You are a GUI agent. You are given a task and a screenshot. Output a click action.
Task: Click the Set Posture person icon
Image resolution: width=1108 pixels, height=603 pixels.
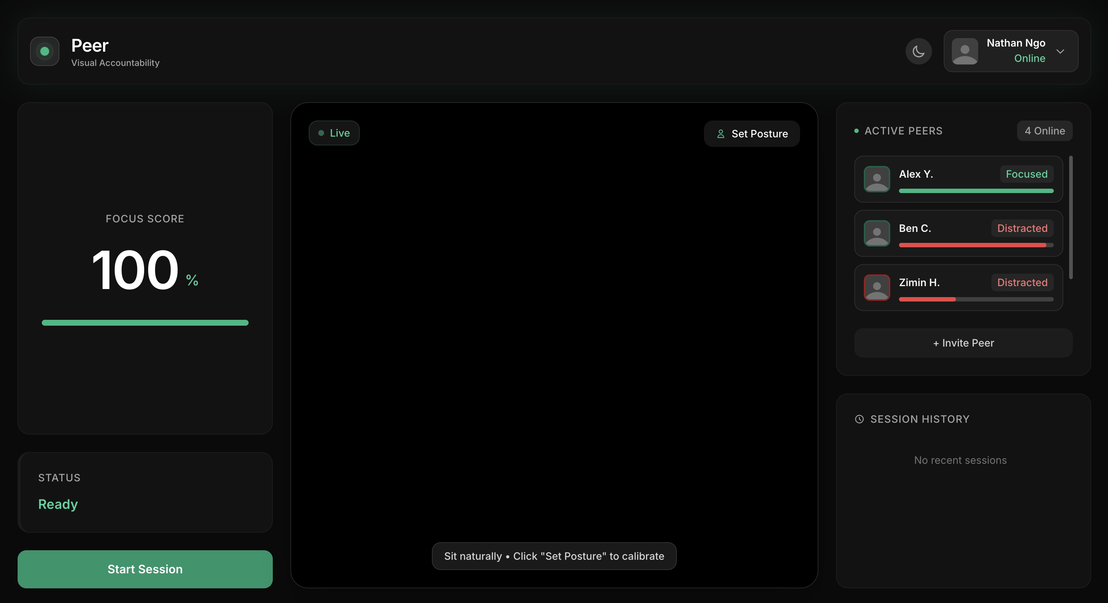[721, 134]
